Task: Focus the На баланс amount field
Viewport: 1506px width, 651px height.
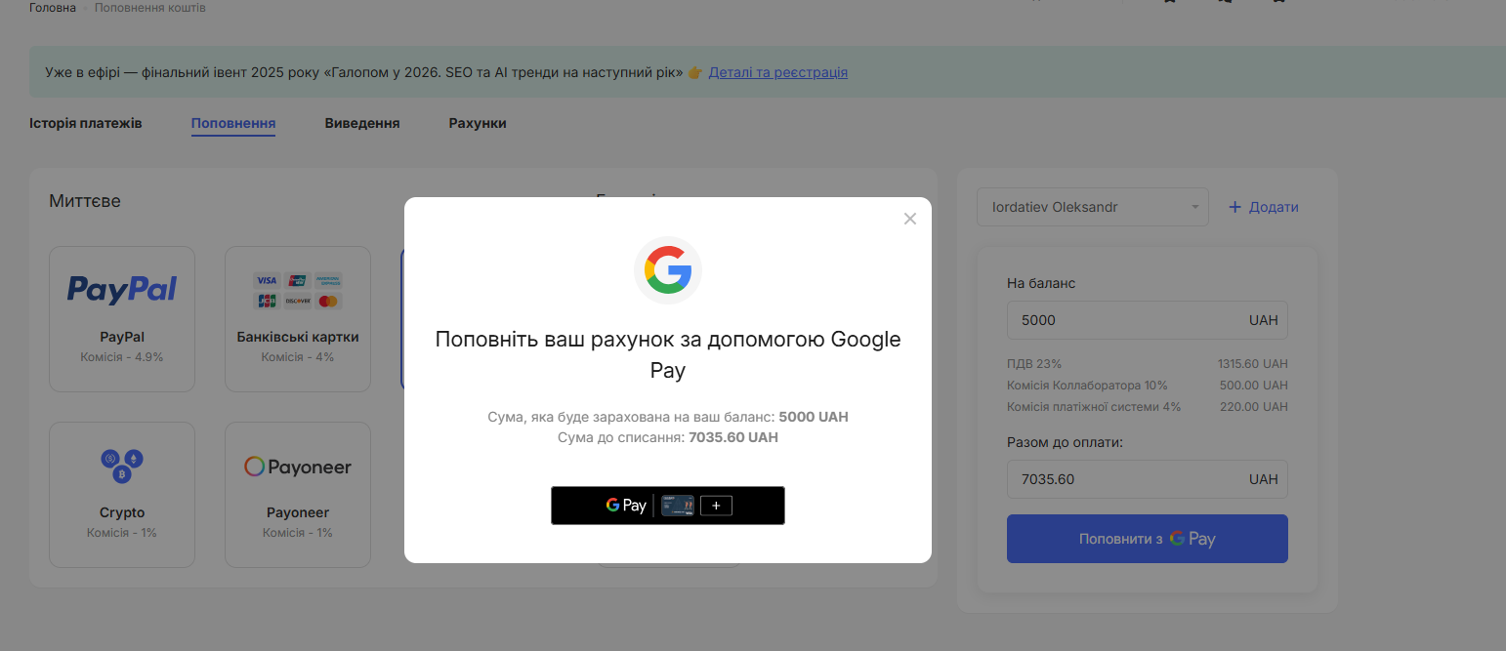Action: pyautogui.click(x=1148, y=320)
